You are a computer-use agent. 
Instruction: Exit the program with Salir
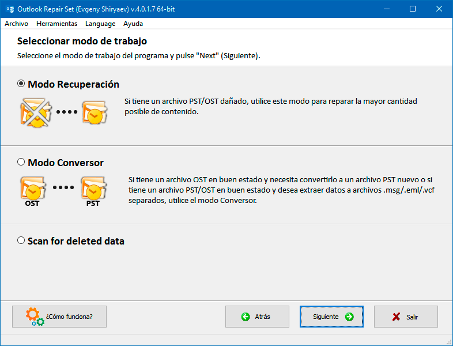(406, 317)
